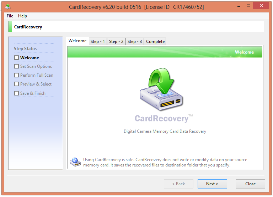Click the CardRecovery app icon in title bar
This screenshot has width=273, height=197.
click(x=8, y=7)
